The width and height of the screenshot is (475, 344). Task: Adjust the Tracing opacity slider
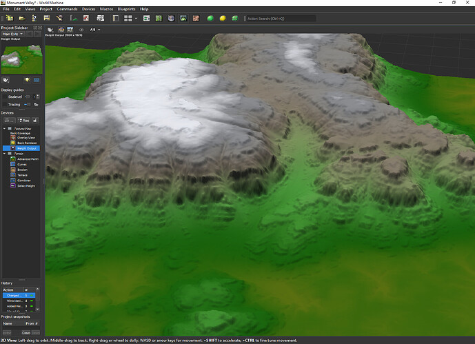pos(28,105)
